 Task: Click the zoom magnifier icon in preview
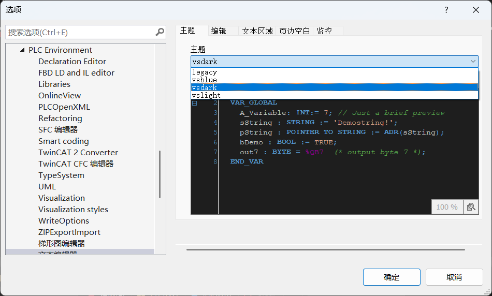click(x=470, y=207)
